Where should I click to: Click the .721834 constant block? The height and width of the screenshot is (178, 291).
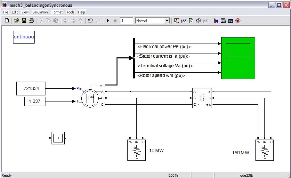[31, 88]
